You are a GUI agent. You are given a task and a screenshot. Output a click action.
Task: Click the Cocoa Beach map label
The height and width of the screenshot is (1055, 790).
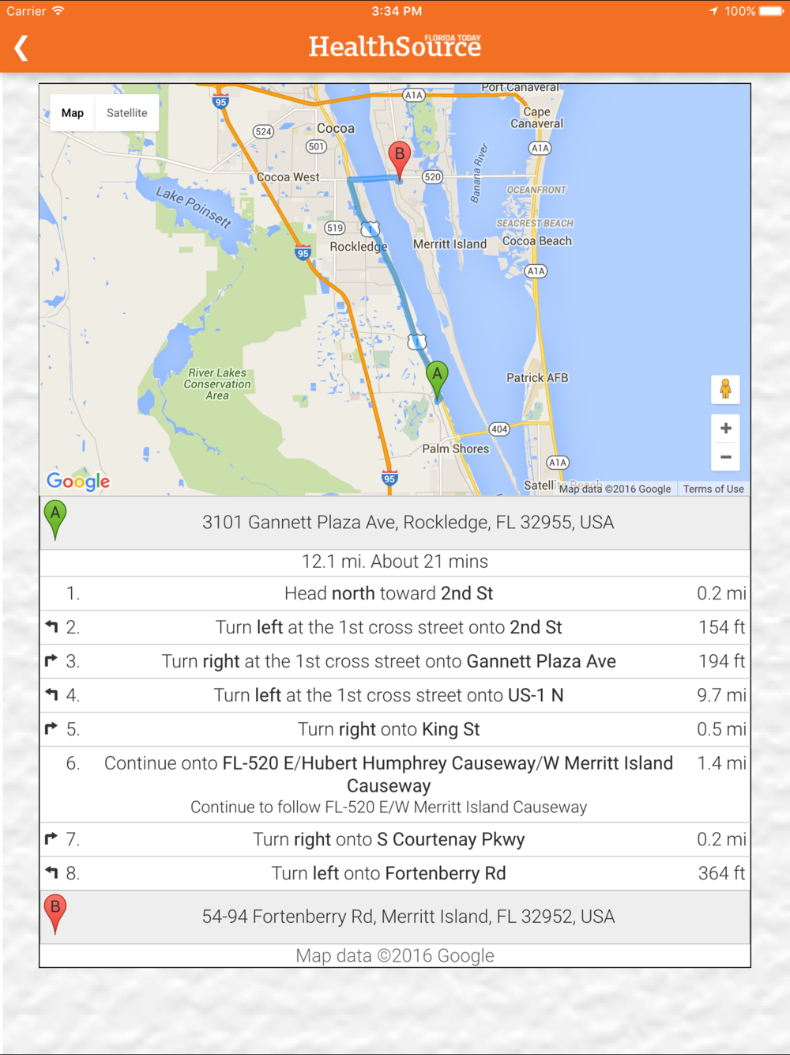point(537,241)
